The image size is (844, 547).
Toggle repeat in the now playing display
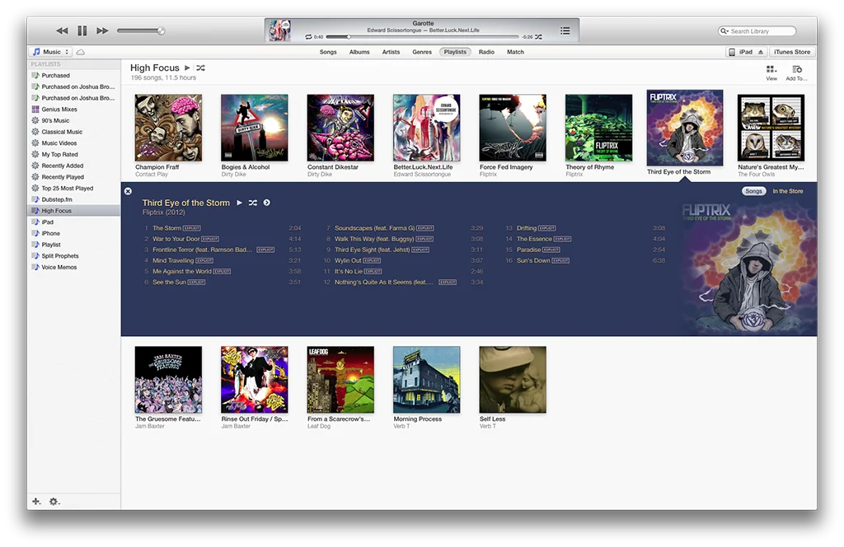pyautogui.click(x=308, y=37)
